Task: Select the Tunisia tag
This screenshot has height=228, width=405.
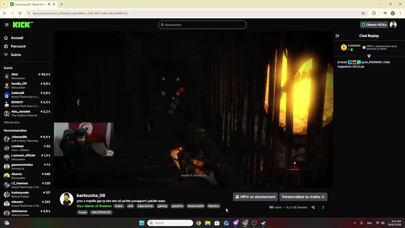Action: (x=82, y=212)
